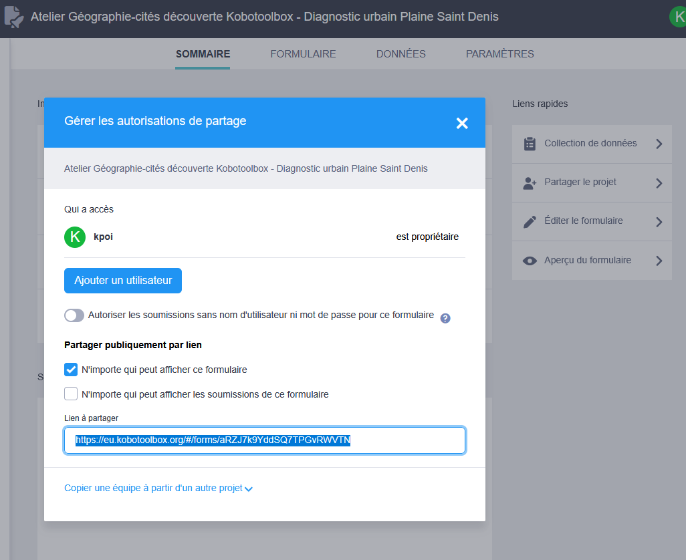The width and height of the screenshot is (686, 560).
Task: Click the help question mark icon
Action: pyautogui.click(x=445, y=318)
